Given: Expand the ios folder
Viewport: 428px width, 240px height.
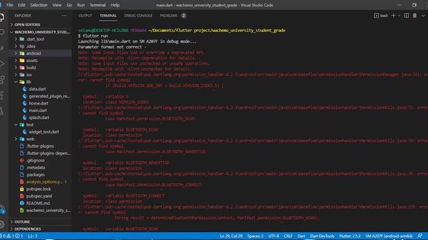Looking at the screenshot, I should coord(29,75).
